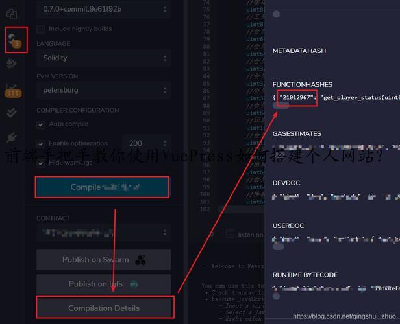Viewport: 400px width, 324px height.
Task: Copy the FUNCTIONHASHES value
Action: (280, 105)
